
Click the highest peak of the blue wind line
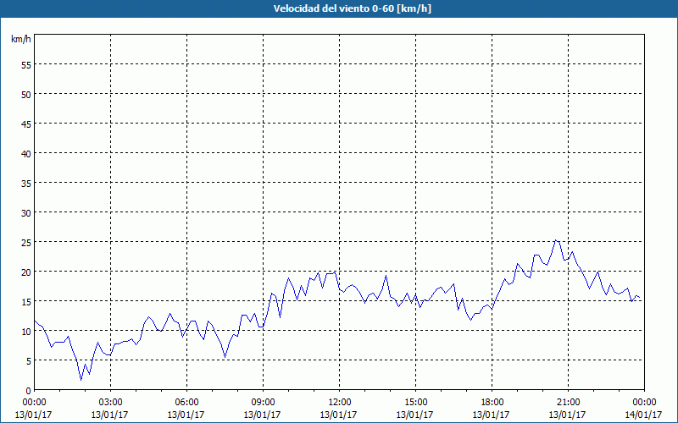click(x=556, y=240)
